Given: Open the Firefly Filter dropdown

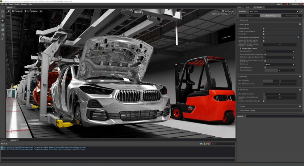Looking at the screenshot, I should 279,65.
